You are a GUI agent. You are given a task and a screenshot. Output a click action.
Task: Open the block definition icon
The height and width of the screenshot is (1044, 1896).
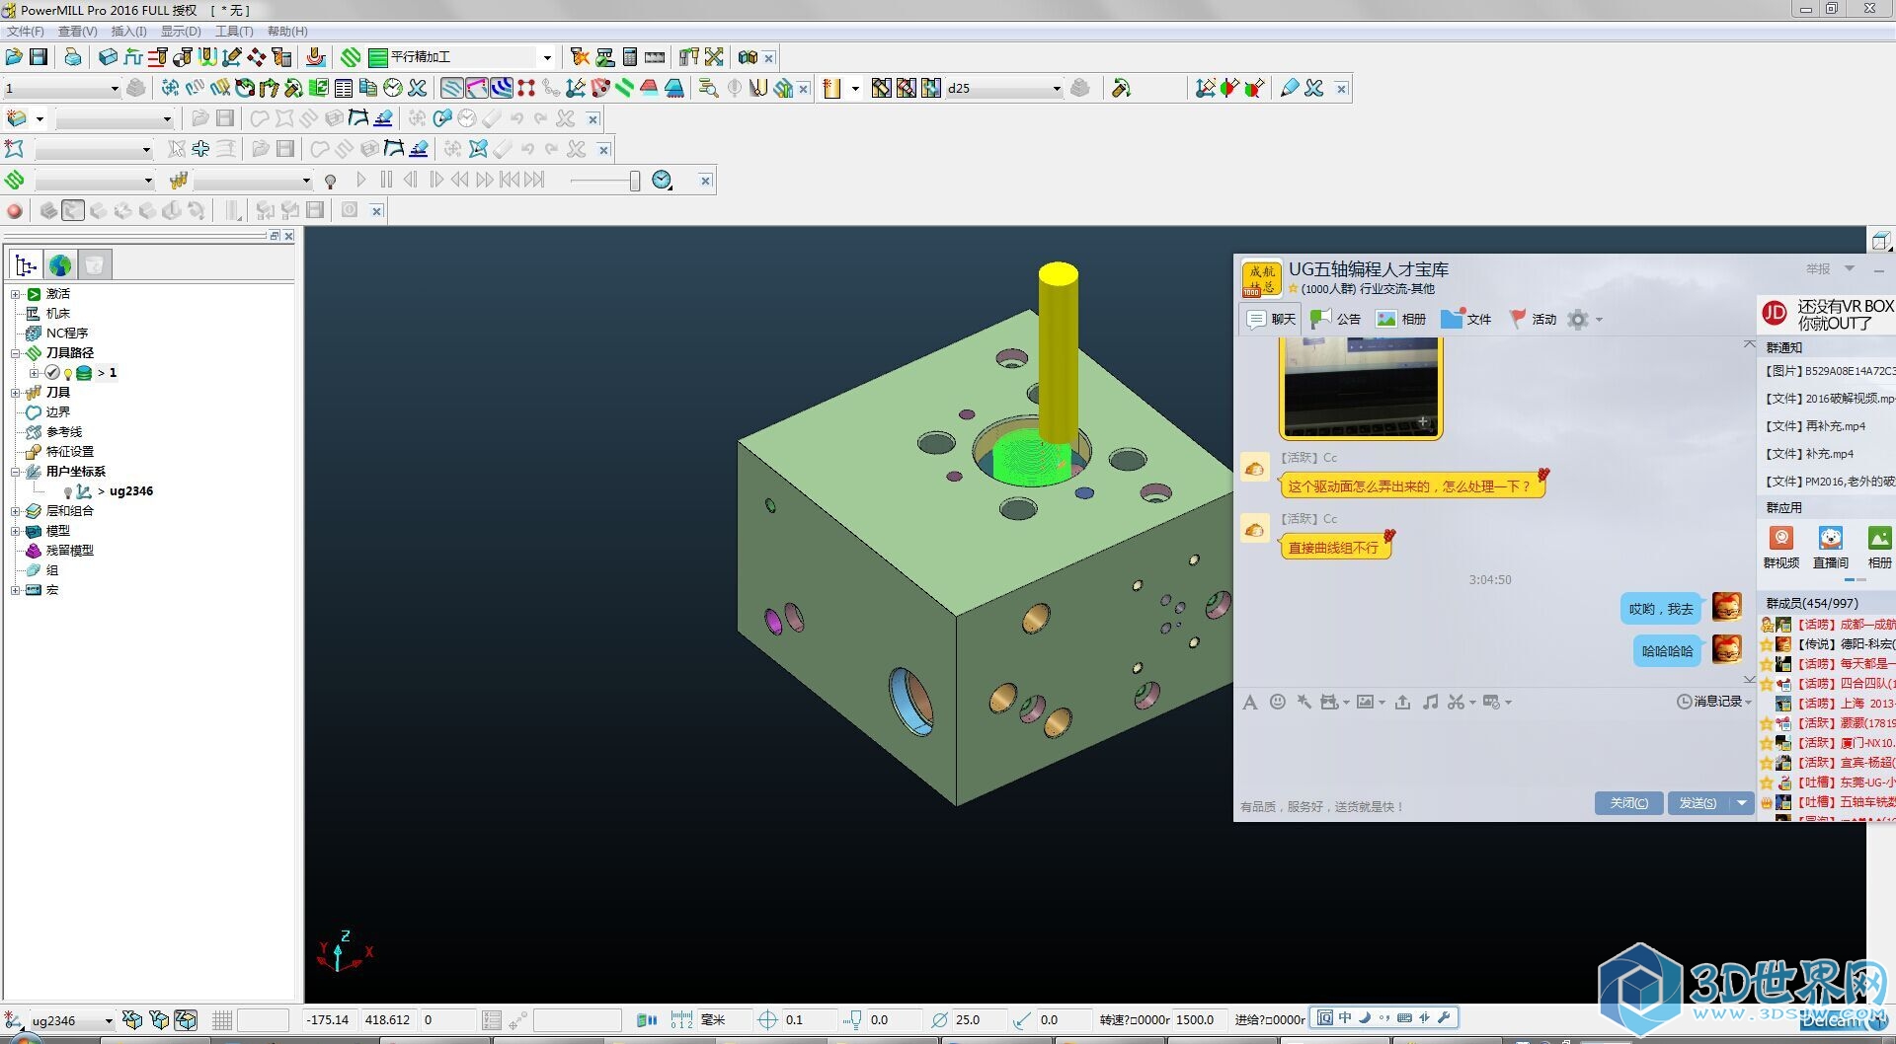pyautogui.click(x=108, y=57)
